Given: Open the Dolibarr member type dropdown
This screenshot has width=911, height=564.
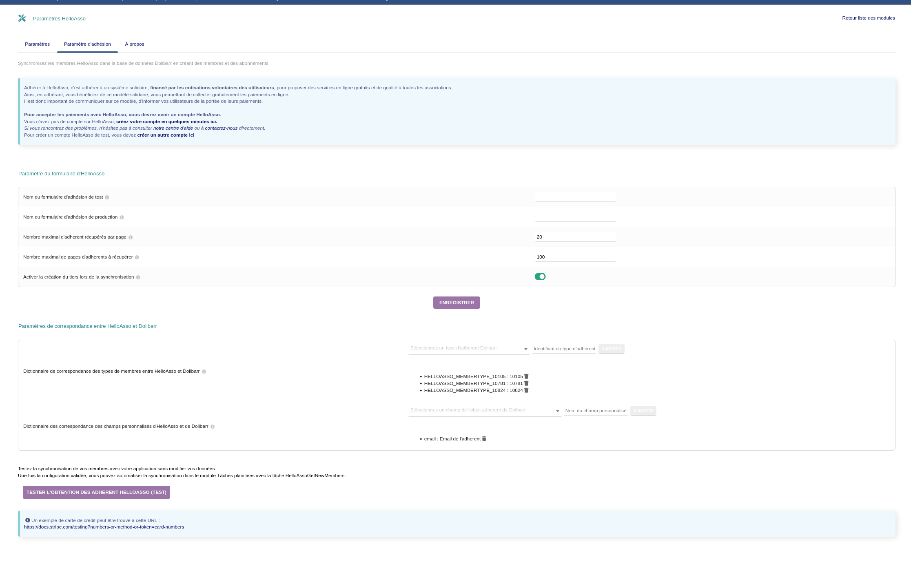Looking at the screenshot, I should coord(469,349).
